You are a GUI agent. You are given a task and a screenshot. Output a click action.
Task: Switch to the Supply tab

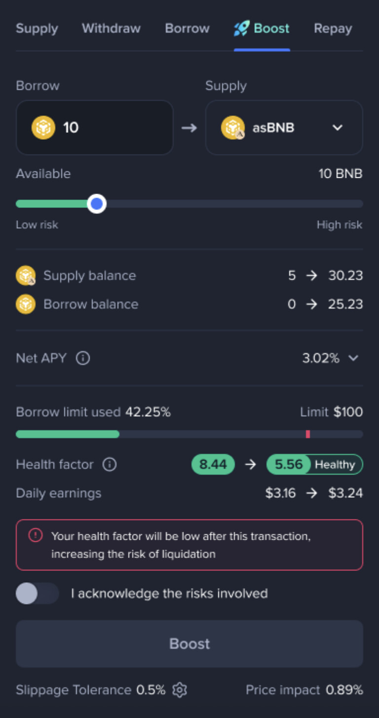tap(37, 29)
